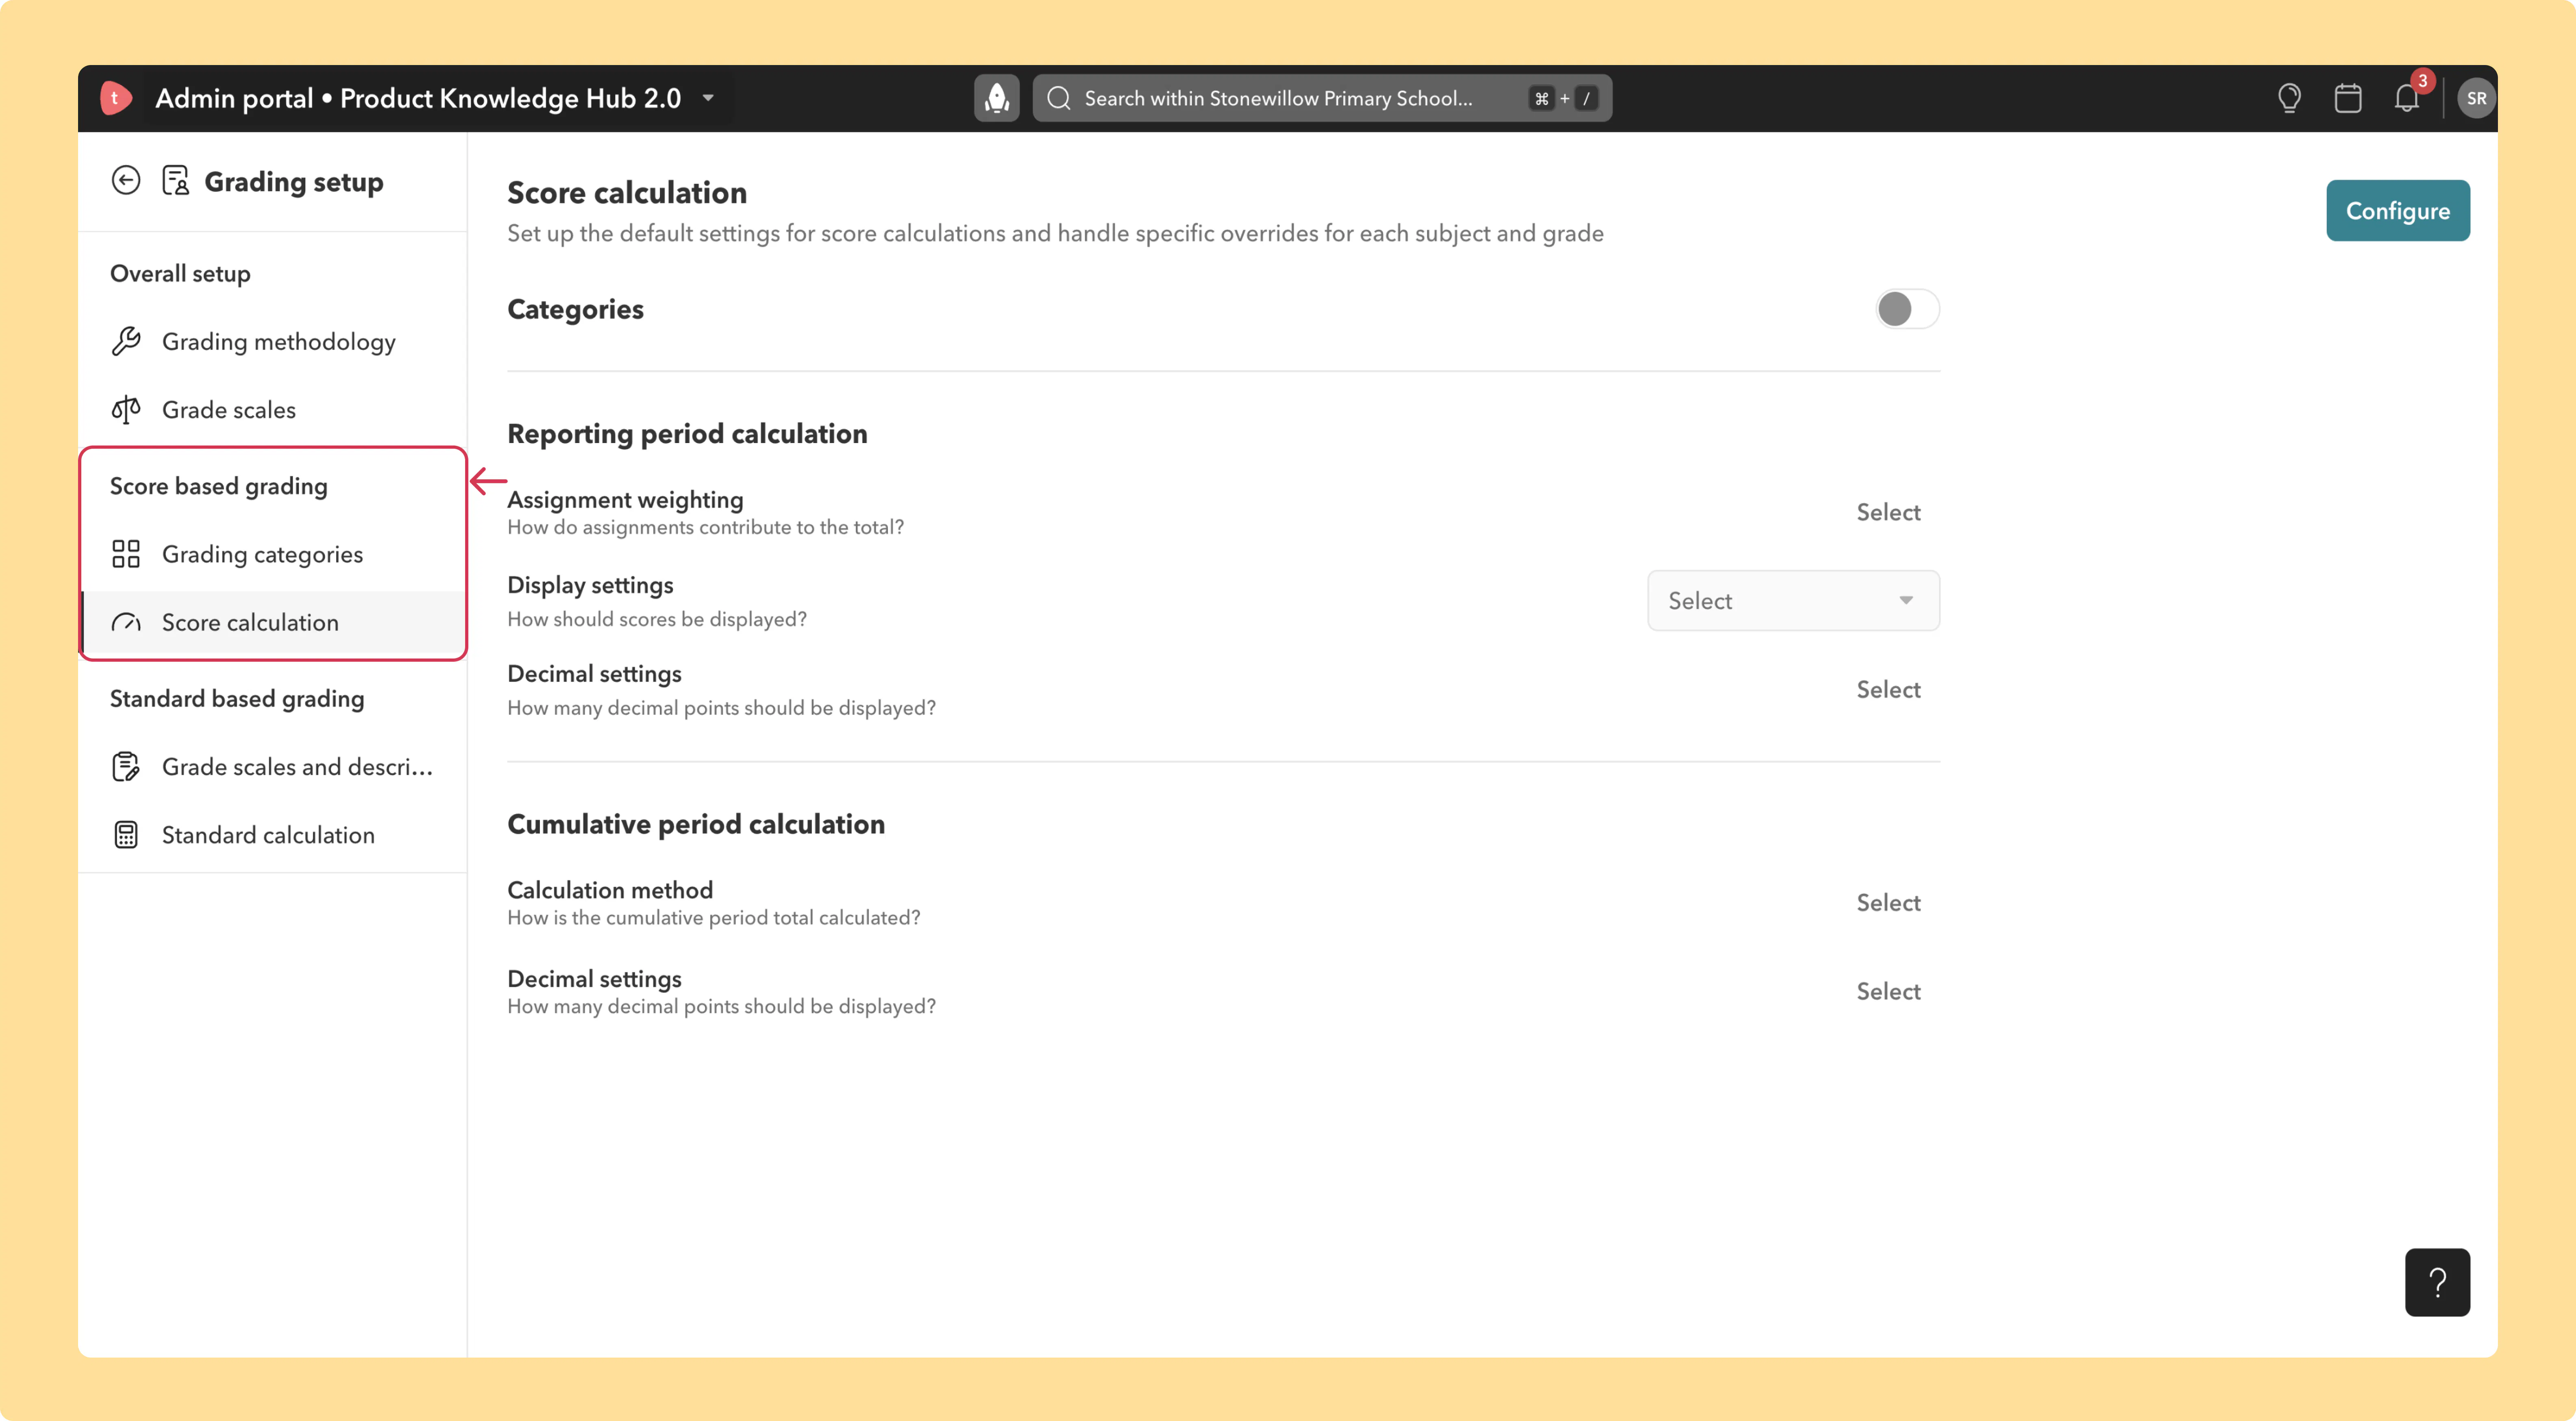The width and height of the screenshot is (2576, 1421).
Task: Open the lightbulb tips icon
Action: (2289, 98)
